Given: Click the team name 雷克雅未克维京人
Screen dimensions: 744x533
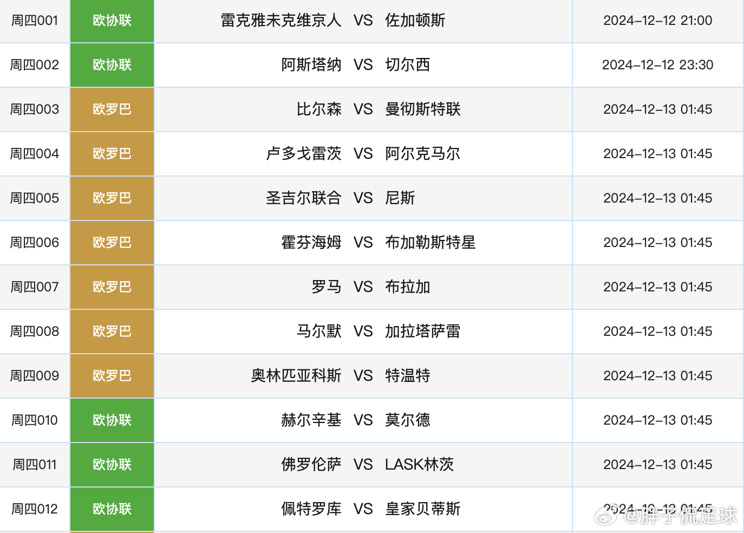Looking at the screenshot, I should pyautogui.click(x=281, y=21).
